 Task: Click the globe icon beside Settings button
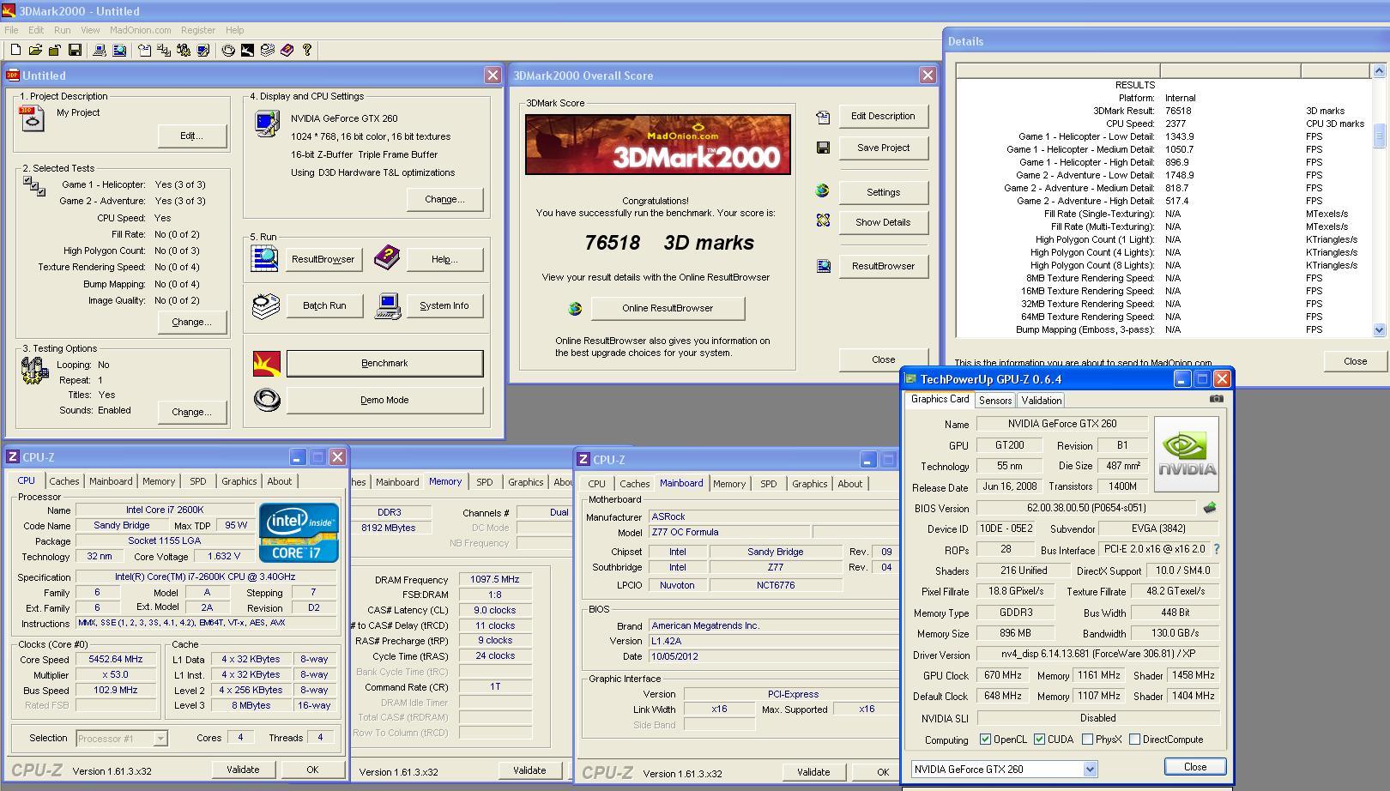(x=822, y=190)
